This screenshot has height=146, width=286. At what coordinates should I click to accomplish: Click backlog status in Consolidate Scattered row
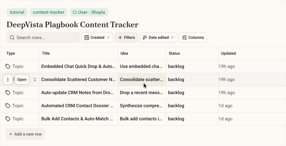(176, 80)
